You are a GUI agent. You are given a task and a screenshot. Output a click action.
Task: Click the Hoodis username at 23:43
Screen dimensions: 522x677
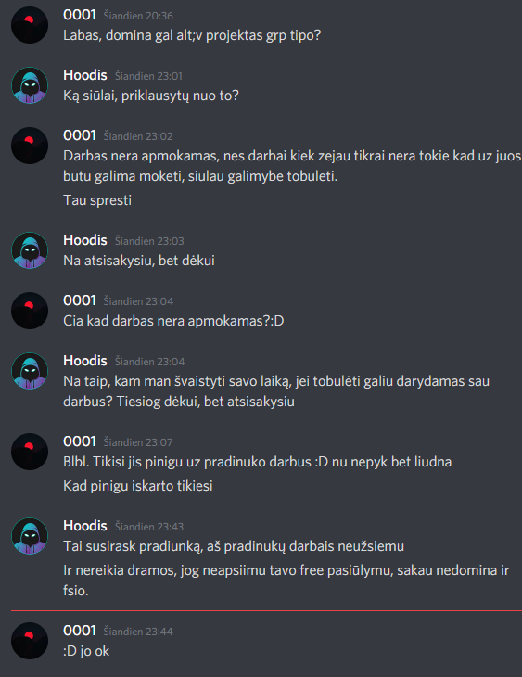pyautogui.click(x=85, y=526)
